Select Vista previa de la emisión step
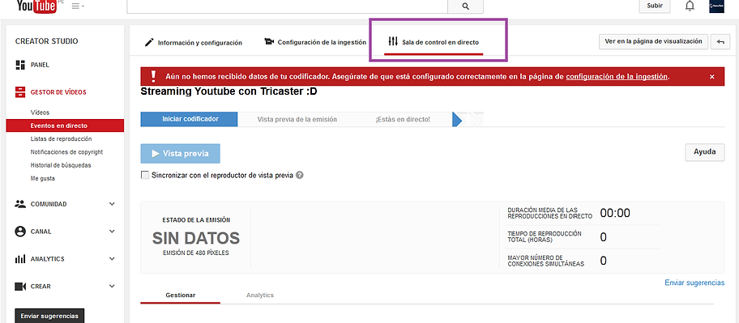 point(297,120)
